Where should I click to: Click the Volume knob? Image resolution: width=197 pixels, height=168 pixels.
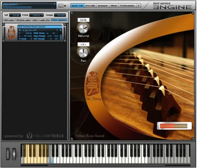(83, 28)
